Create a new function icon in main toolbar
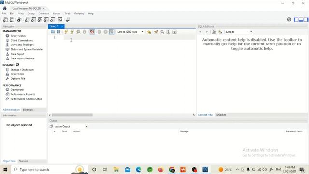Viewport: 309px width, 174px height. (53, 19)
